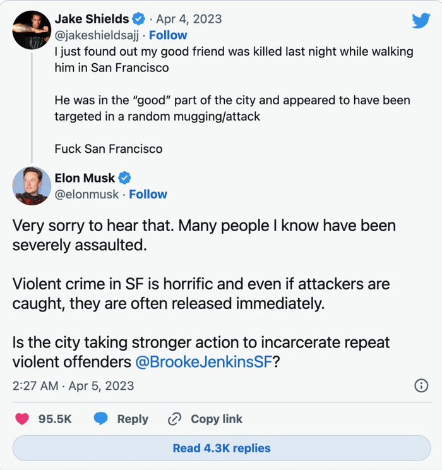Click the Reply text label
442x470 pixels.
click(133, 419)
